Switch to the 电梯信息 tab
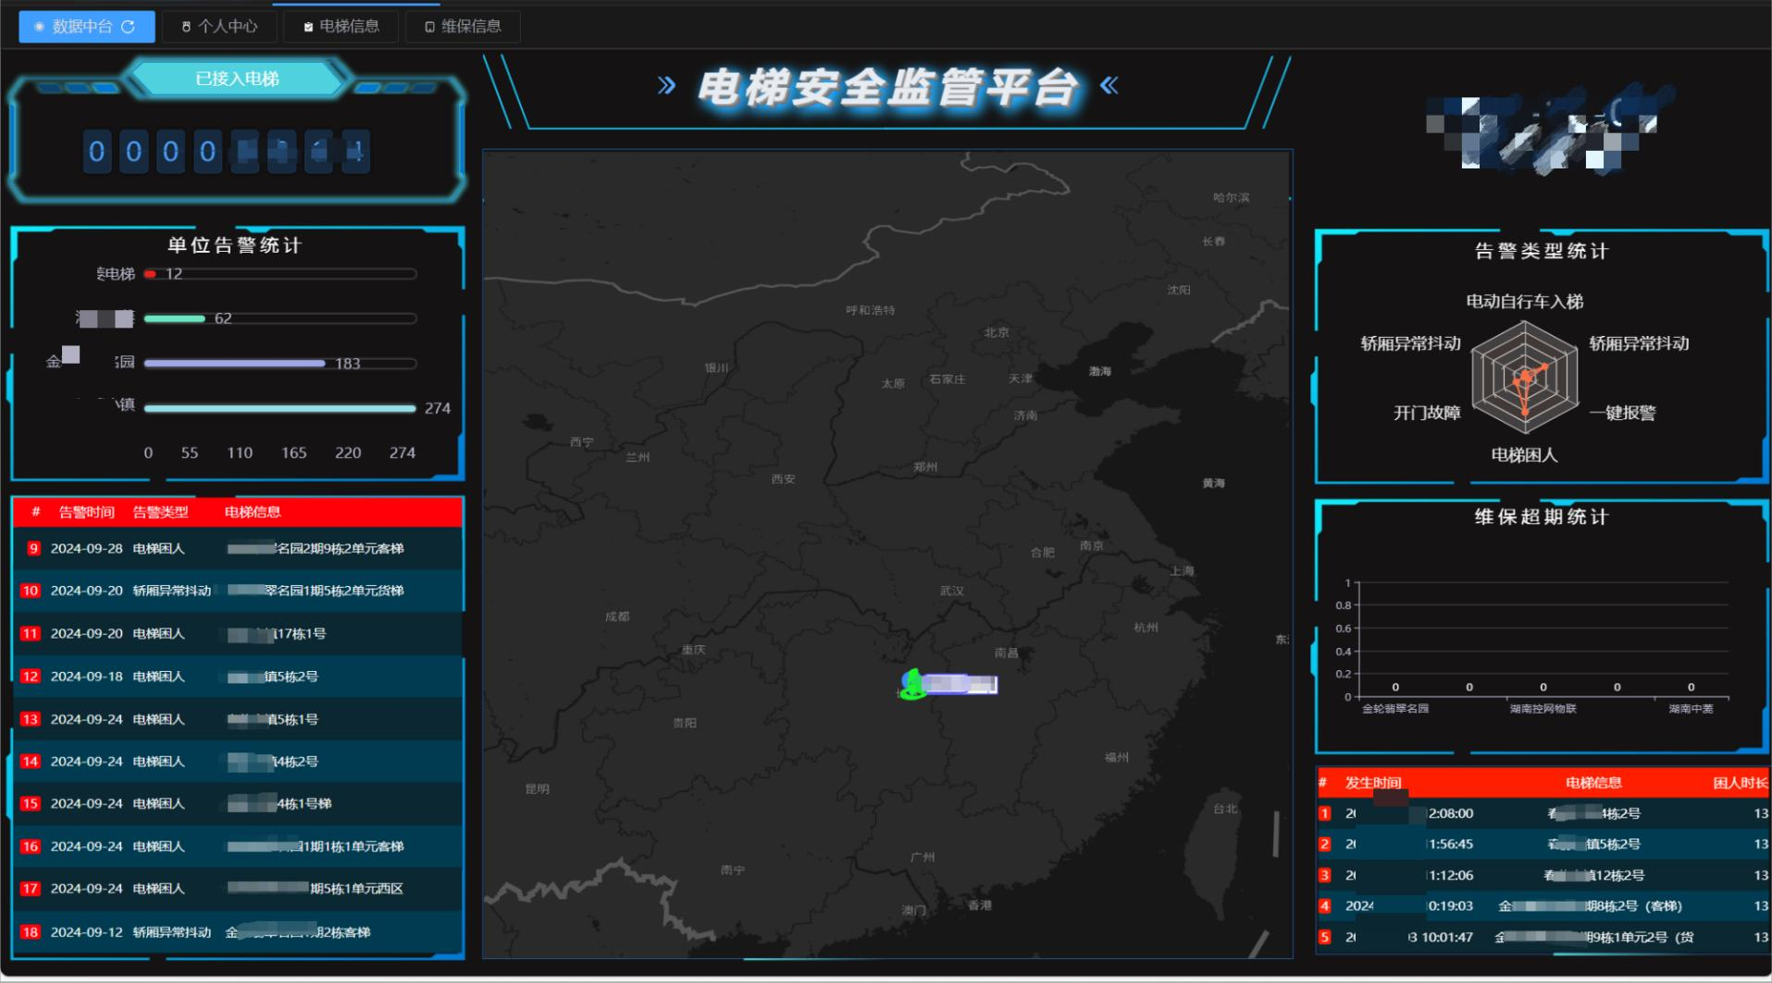 (x=340, y=27)
